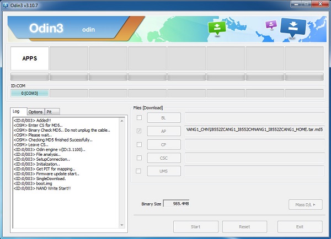Click the CSC file path field
The image size is (331, 239).
coord(254,158)
